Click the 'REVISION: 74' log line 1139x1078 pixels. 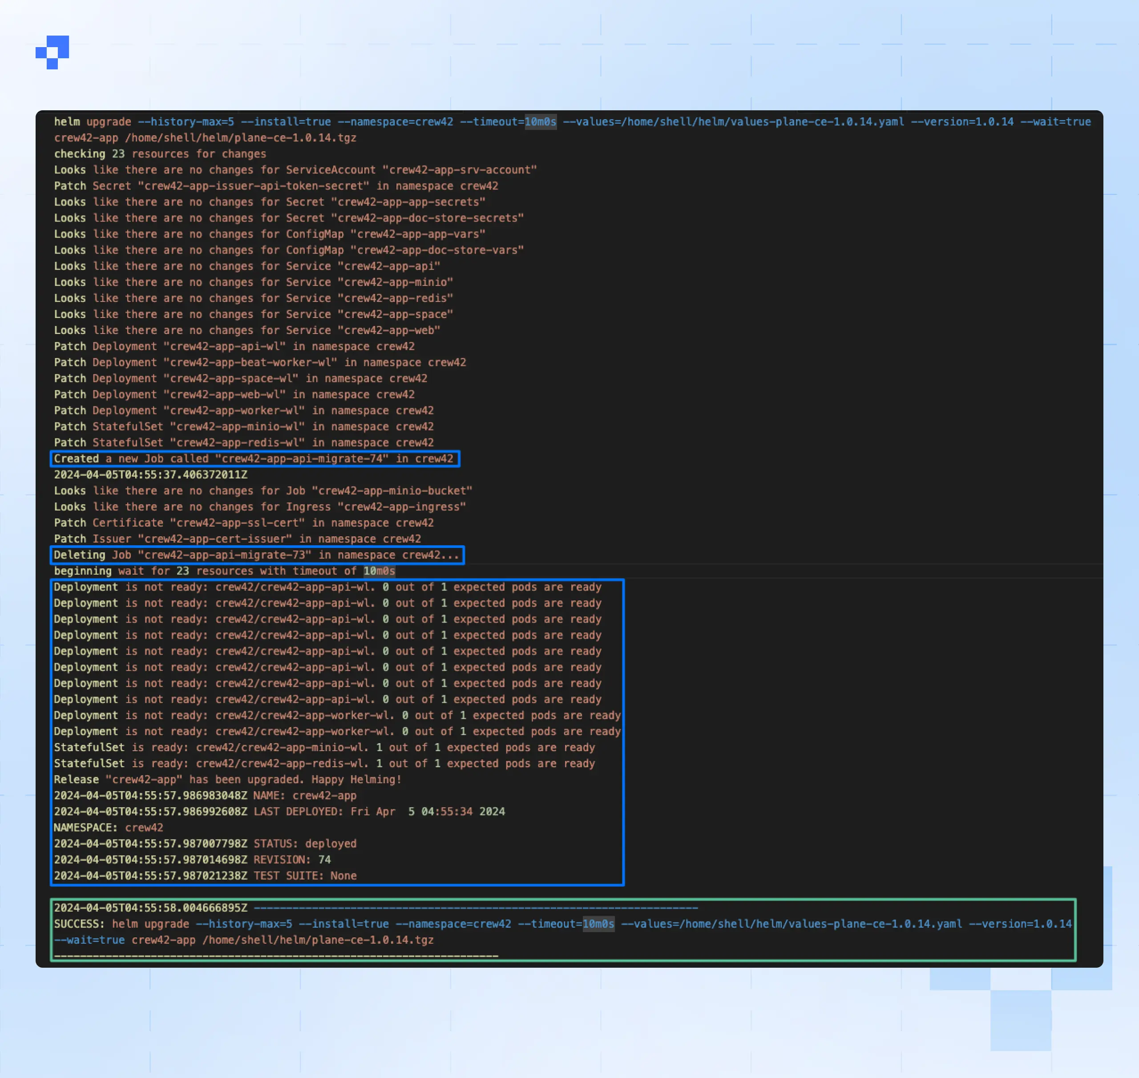[192, 860]
